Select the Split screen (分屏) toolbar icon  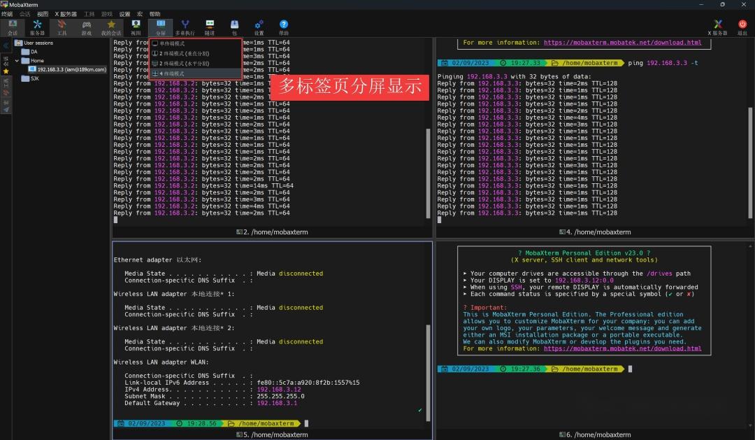pyautogui.click(x=161, y=27)
